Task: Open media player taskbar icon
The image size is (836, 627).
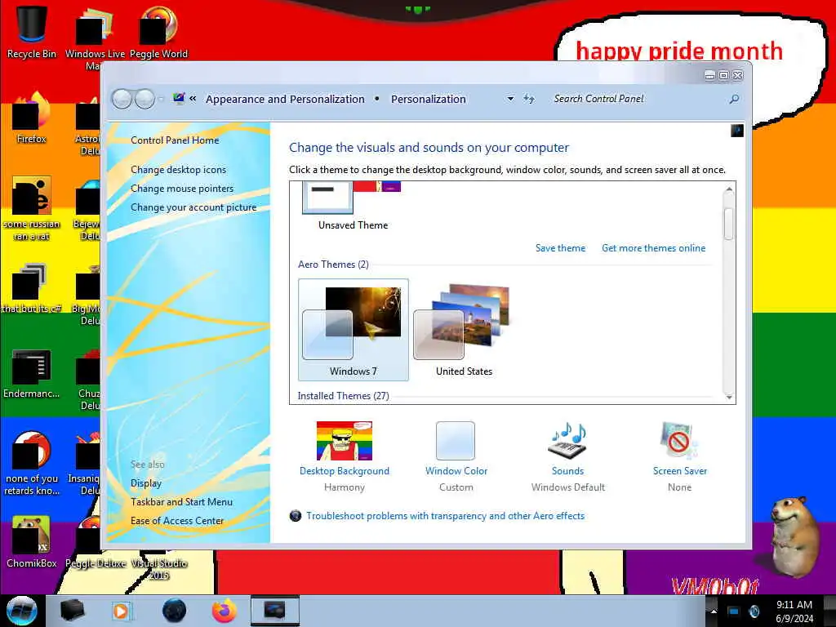Action: [122, 611]
